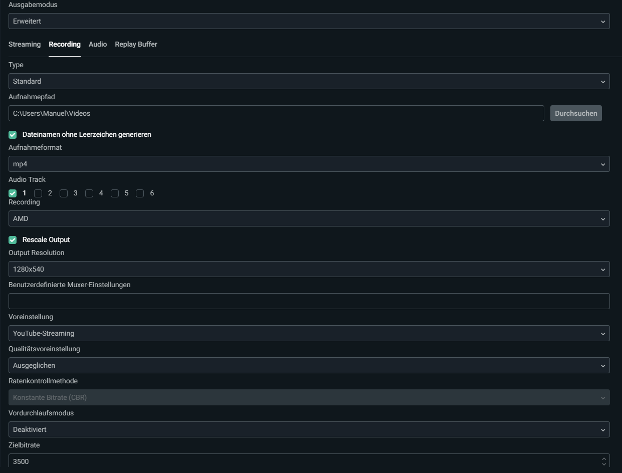Open the Aufnahmeformat mp4 dropdown
Viewport: 622px width, 473px height.
(x=309, y=164)
